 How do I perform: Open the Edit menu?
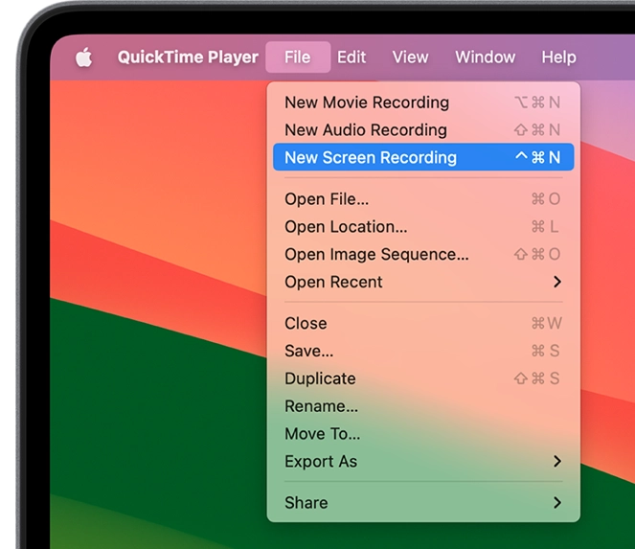352,57
